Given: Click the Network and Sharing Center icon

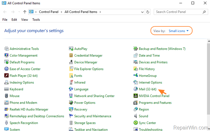Looking at the screenshot, I should [x=71, y=96].
